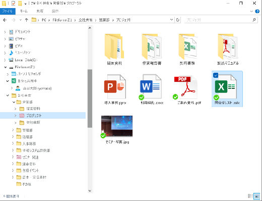Collapse the Fileforce(Z:) drive node
Screen dimensions: 262x201
click(6, 67)
